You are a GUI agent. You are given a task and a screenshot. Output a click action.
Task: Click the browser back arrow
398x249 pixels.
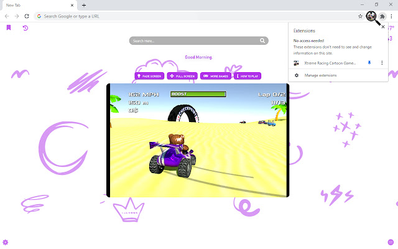pos(7,16)
